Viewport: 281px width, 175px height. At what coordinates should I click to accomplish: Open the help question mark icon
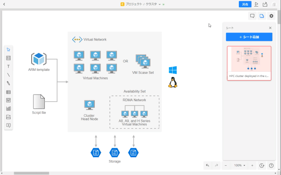coord(271,165)
